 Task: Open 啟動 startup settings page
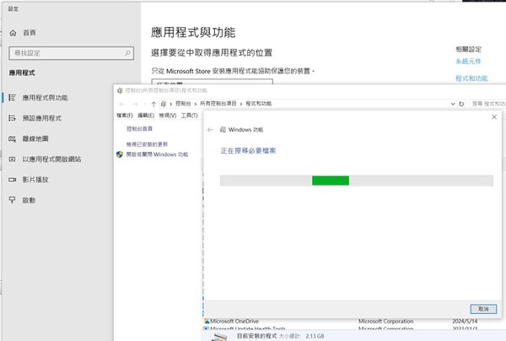point(30,200)
